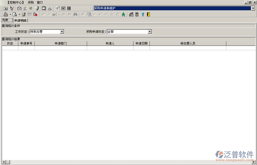Click the horizontal scrollbar left arrow

pos(4,162)
